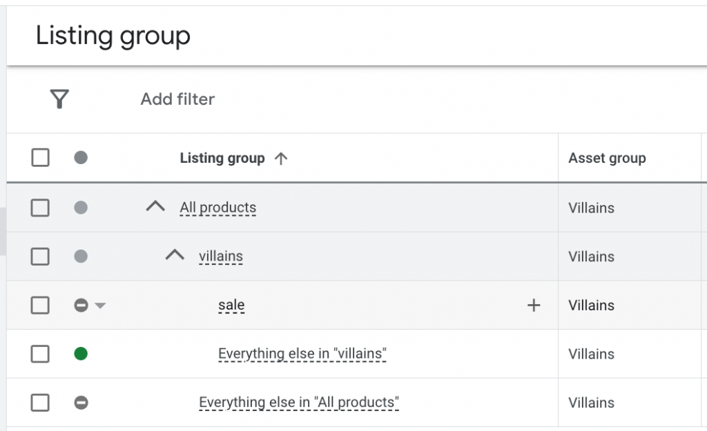The image size is (707, 431).
Task: Click Villains cell for Everything else in "All products"
Action: tap(591, 403)
